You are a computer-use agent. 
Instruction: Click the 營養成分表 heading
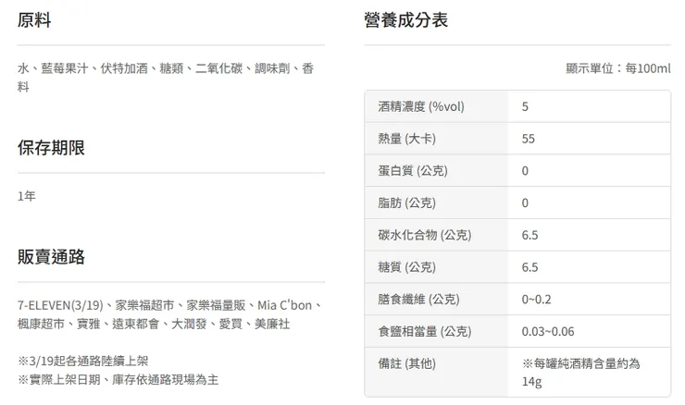click(x=406, y=20)
